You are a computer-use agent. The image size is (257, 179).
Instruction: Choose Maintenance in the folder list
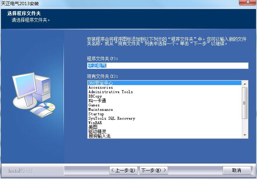point(100,110)
